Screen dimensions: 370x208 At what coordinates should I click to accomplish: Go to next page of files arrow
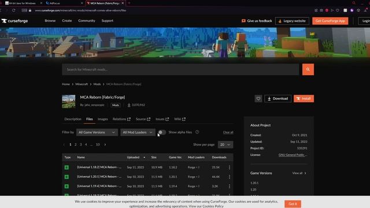point(105,144)
